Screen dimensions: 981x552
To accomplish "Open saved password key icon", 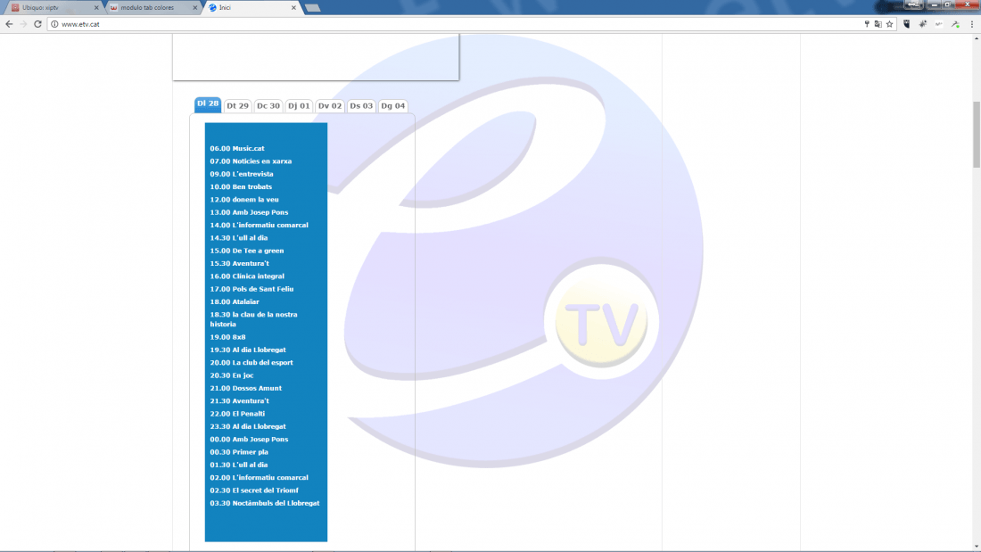I will [867, 24].
